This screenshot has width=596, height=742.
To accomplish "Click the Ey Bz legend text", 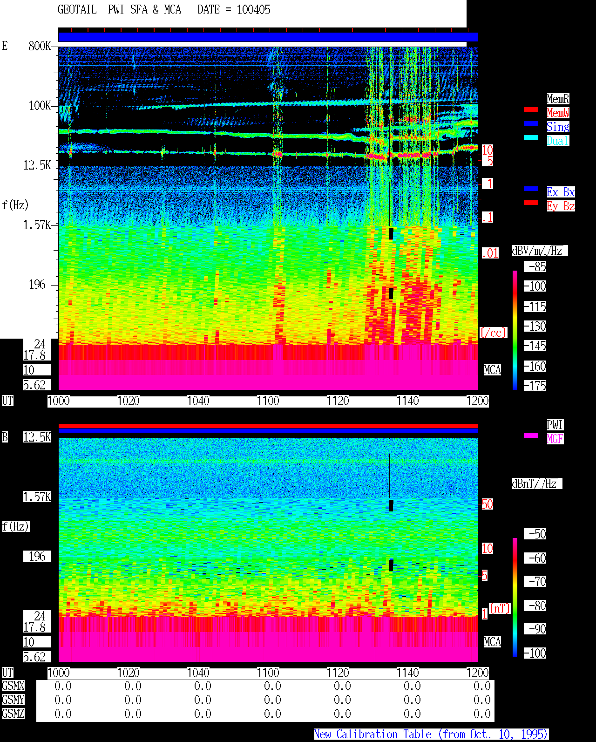I will [561, 206].
